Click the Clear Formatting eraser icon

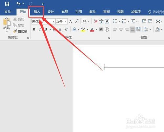pos(95,21)
